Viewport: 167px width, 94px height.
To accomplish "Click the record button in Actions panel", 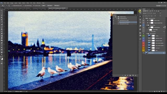I will 125,75.
